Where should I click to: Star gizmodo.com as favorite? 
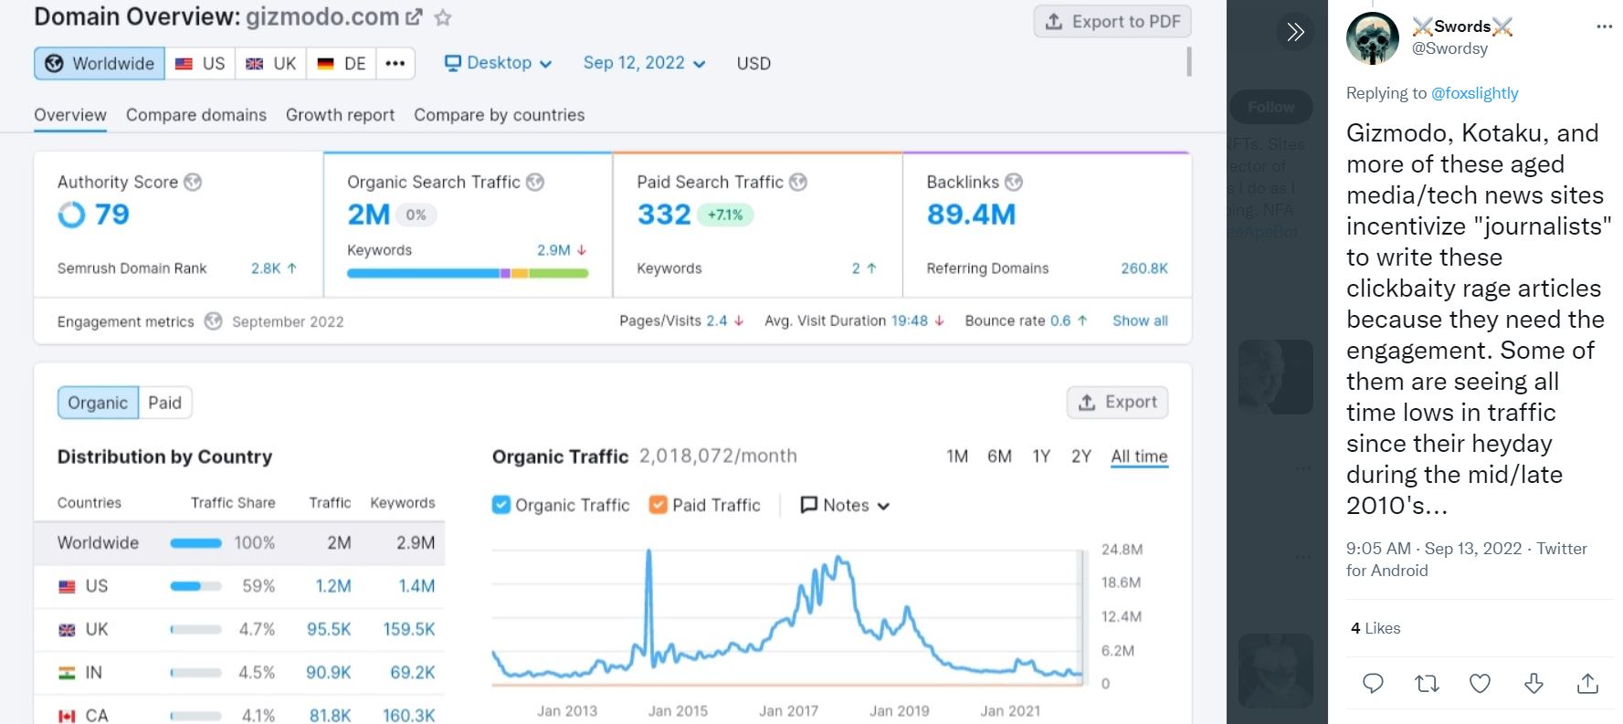443,16
